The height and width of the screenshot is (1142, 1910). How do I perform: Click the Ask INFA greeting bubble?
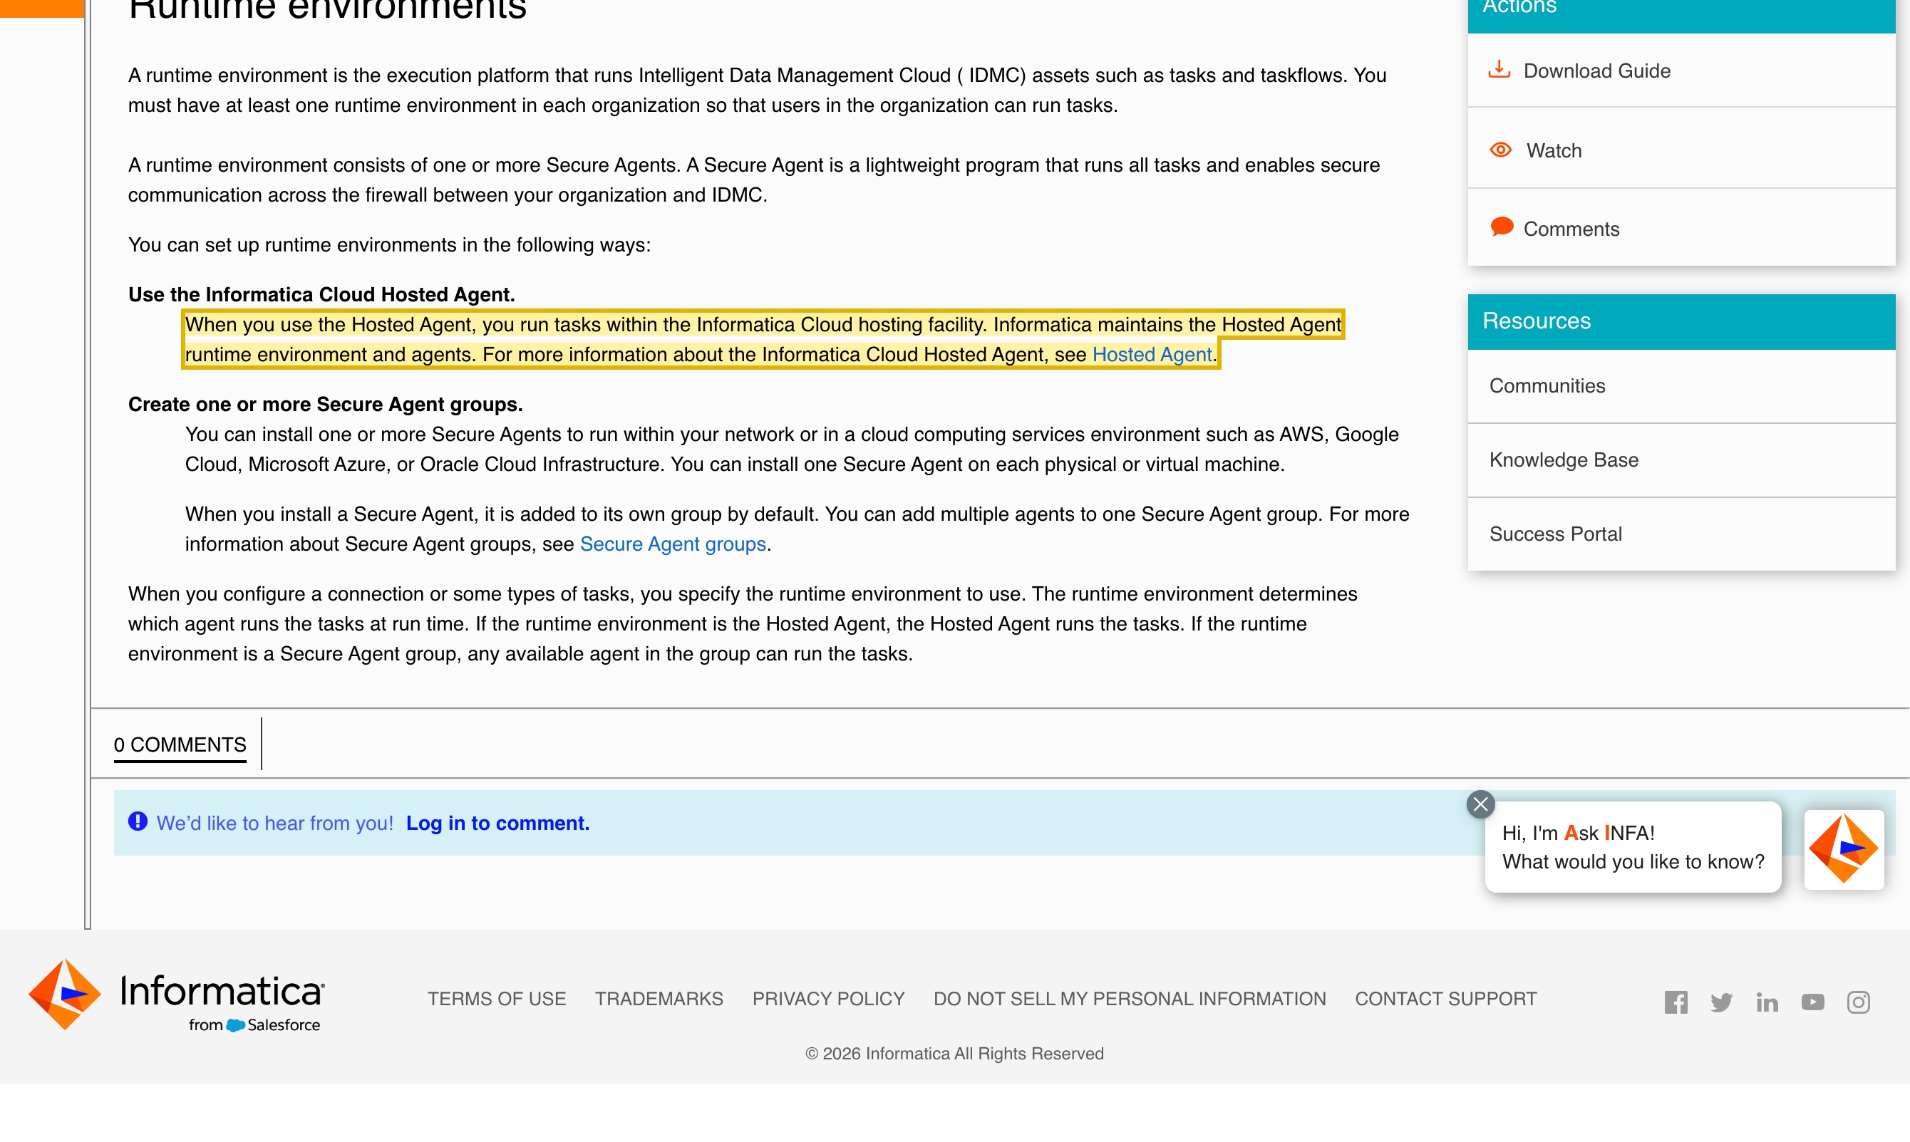click(1632, 847)
